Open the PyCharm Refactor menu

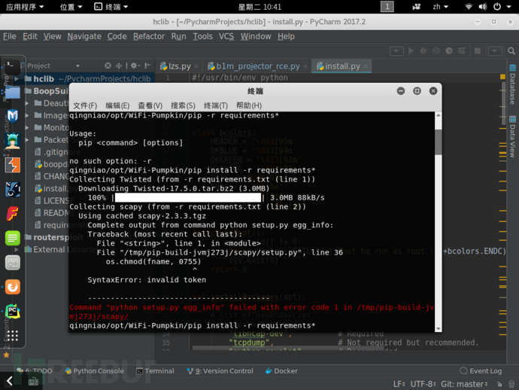[149, 36]
